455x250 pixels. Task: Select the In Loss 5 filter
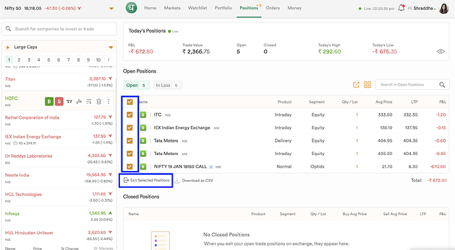point(167,85)
